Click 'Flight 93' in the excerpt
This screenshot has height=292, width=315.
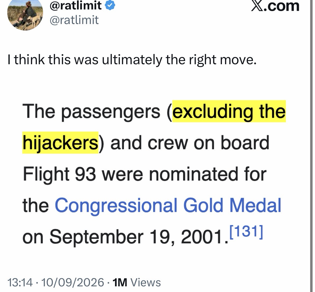click(x=59, y=174)
